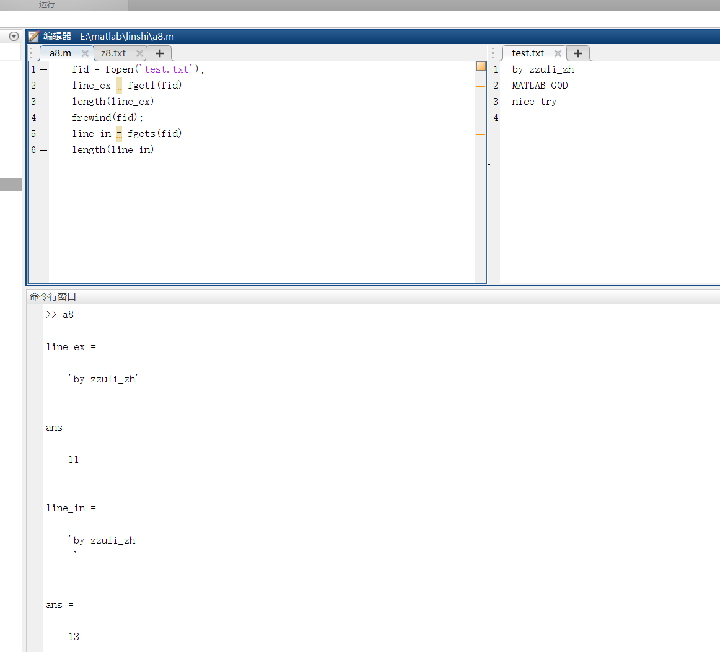Click 'MATLAB GOD' line in test.txt
Image resolution: width=720 pixels, height=652 pixels.
[540, 86]
